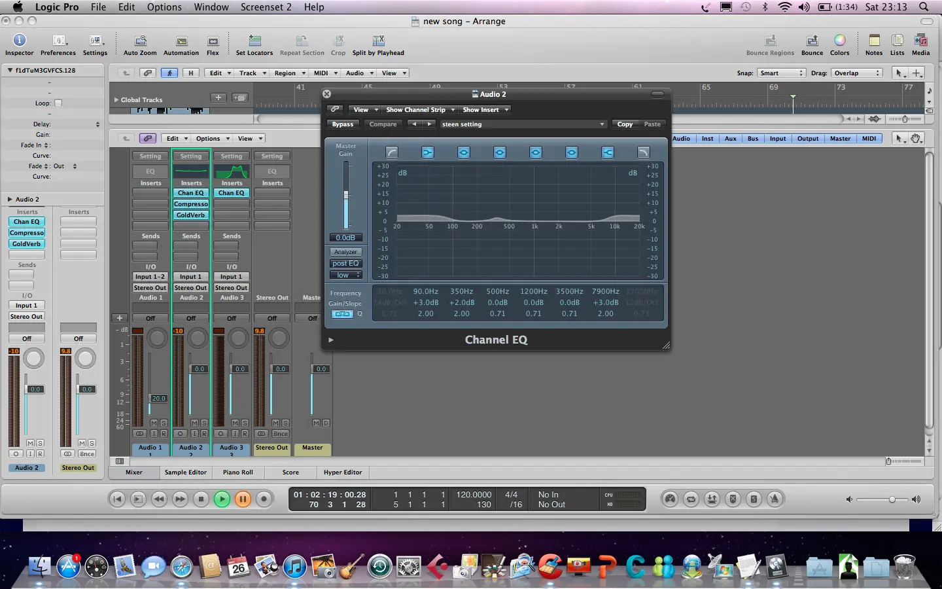Viewport: 942px width, 589px height.
Task: Toggle Bypass in the Channel EQ
Action: [343, 124]
